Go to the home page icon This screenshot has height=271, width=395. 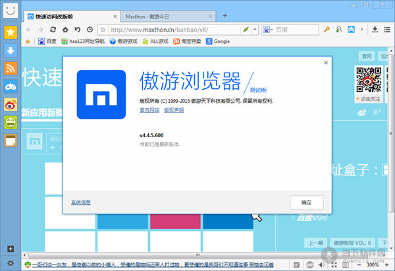65,30
